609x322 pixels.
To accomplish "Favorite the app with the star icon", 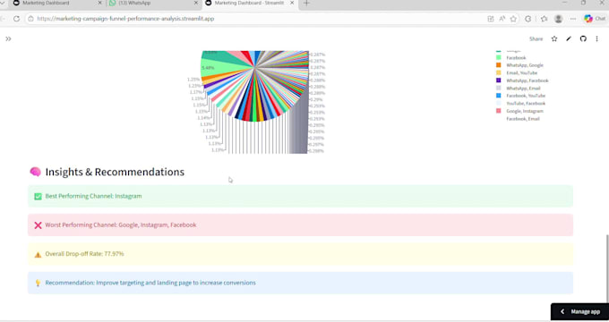I will [554, 38].
